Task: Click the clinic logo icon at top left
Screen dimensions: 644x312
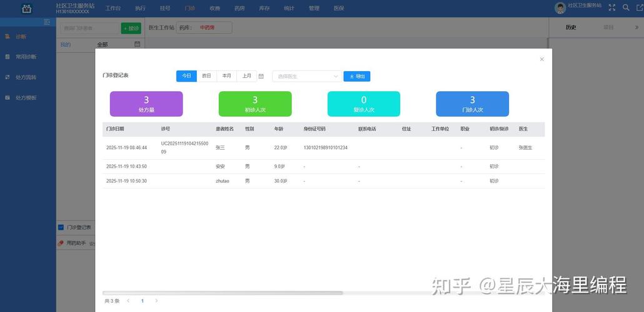Action: [x=27, y=8]
